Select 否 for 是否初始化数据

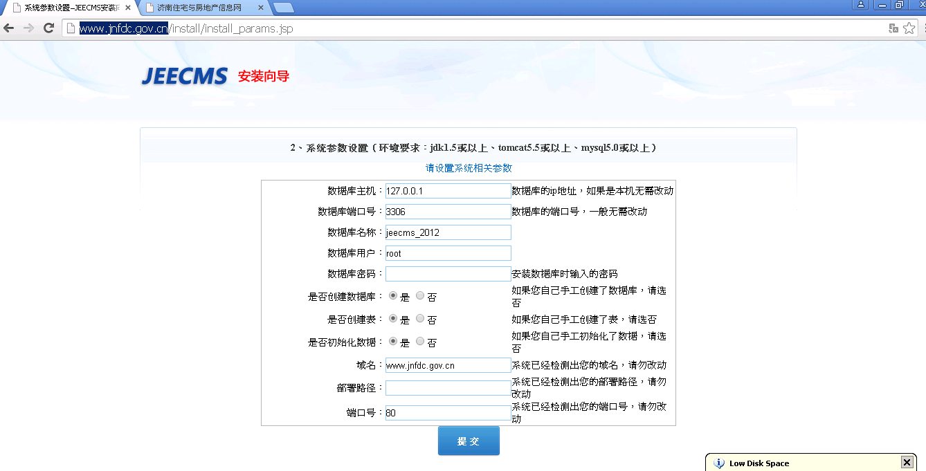coord(420,342)
